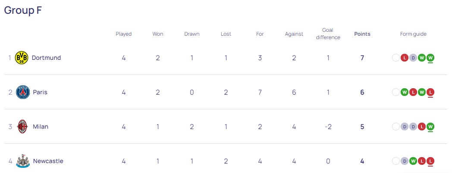The height and width of the screenshot is (173, 452).
Task: Open the Paris team name link
Action: pos(40,92)
